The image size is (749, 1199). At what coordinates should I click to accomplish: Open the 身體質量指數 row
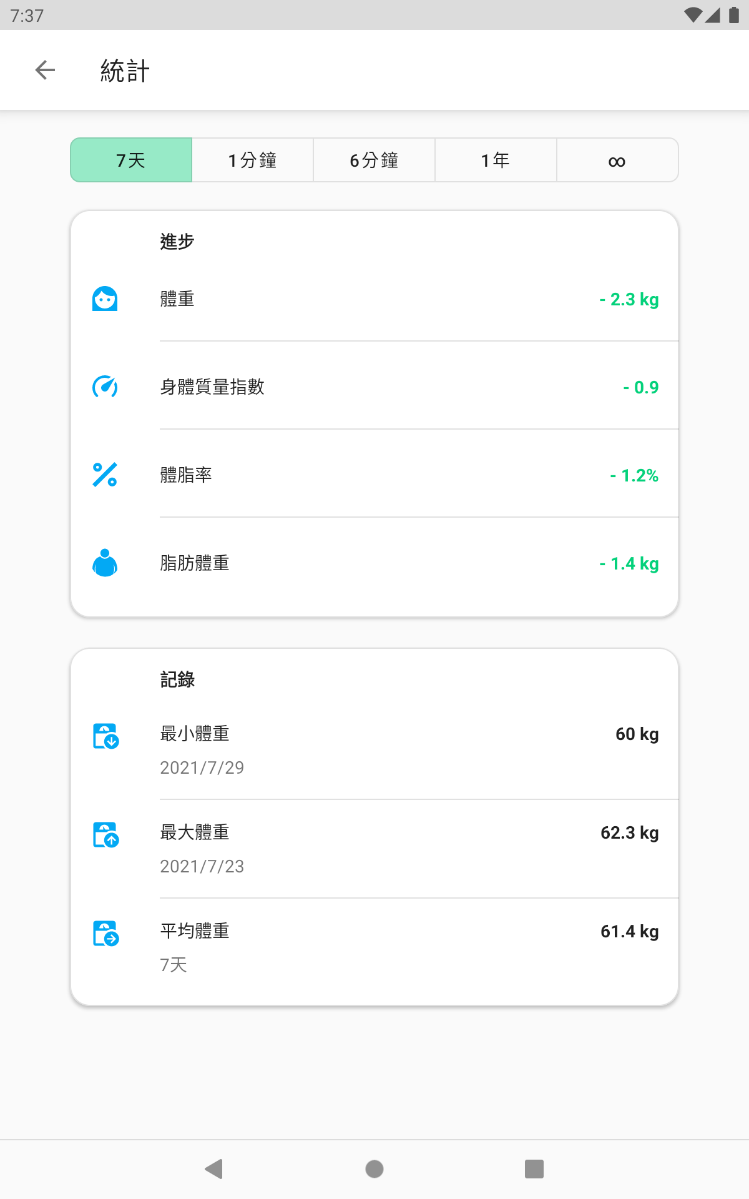tap(374, 387)
